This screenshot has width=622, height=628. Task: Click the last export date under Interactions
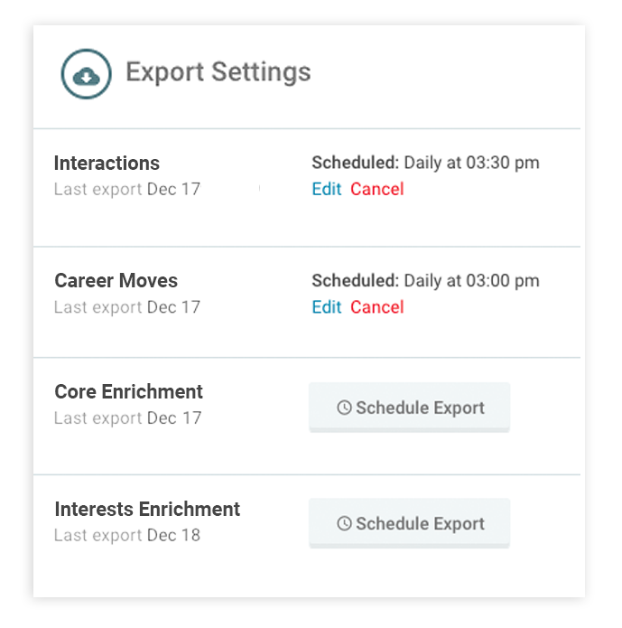tap(173, 190)
